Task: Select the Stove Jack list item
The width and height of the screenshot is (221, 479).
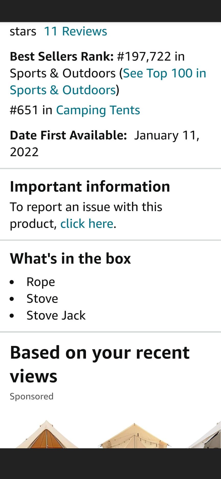Action: coord(56,315)
